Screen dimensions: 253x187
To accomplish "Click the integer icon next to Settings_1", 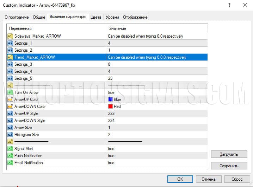I will click(x=10, y=43).
